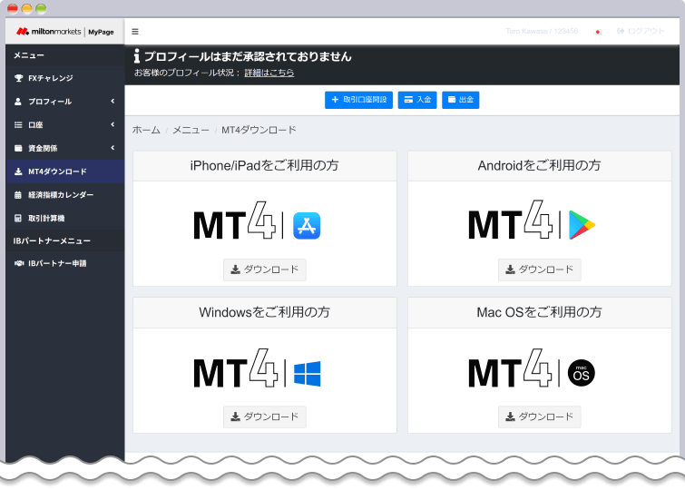
Task: Click the MT4 logo in Android card
Action: [510, 220]
